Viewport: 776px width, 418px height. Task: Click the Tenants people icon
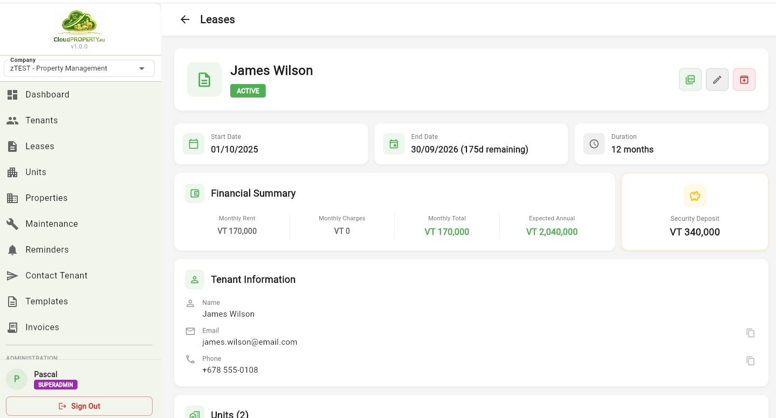coord(12,120)
